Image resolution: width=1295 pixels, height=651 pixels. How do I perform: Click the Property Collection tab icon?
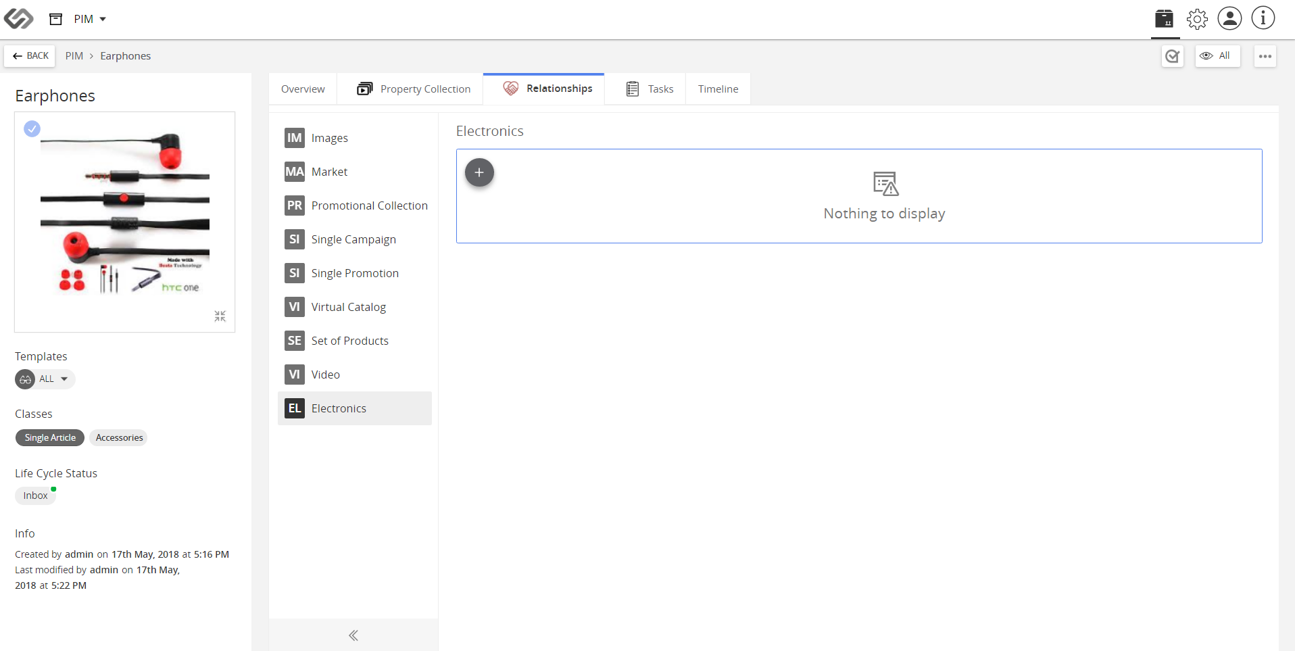coord(365,89)
